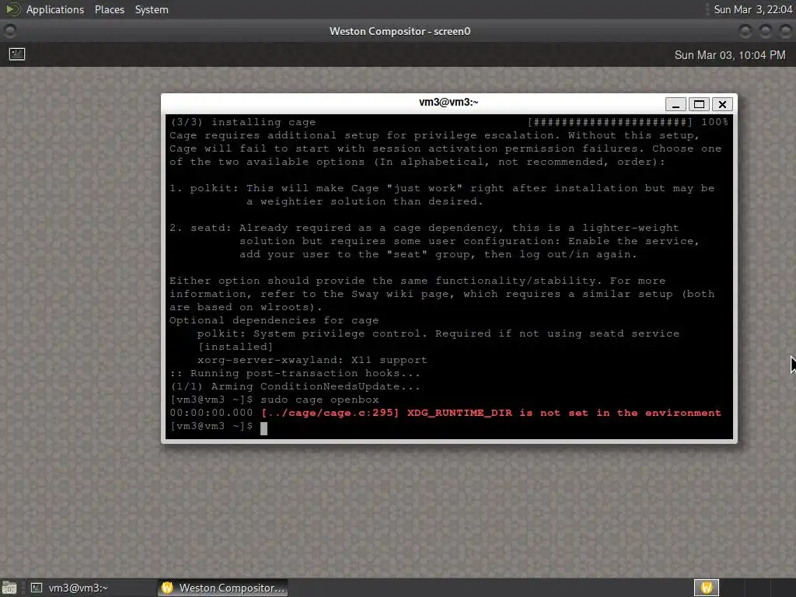Show desktop via bottom-left taskbar icon
This screenshot has height=597, width=796.
click(9, 588)
